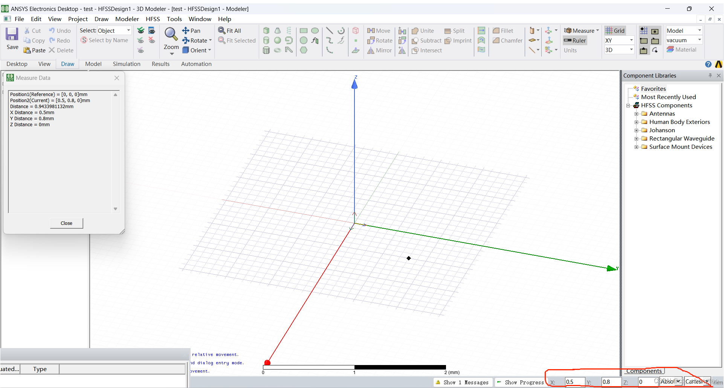Draw a helix shape
Screen dimensions: 724x388
click(x=289, y=31)
